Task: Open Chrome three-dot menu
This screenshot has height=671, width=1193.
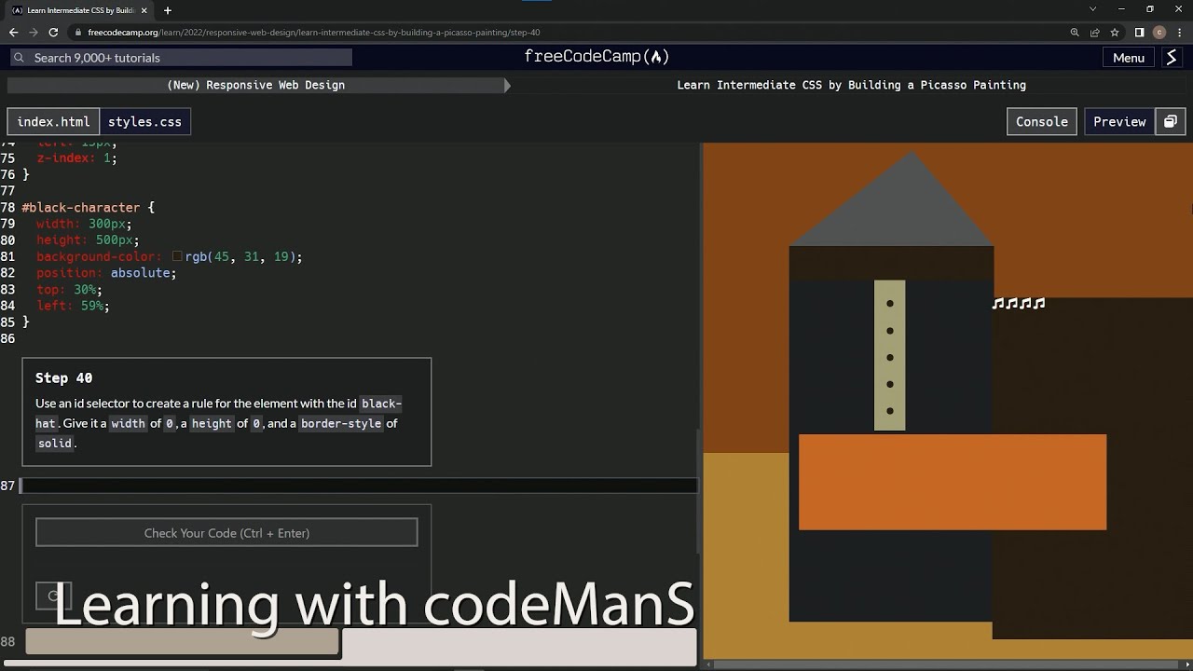Action: [1180, 33]
